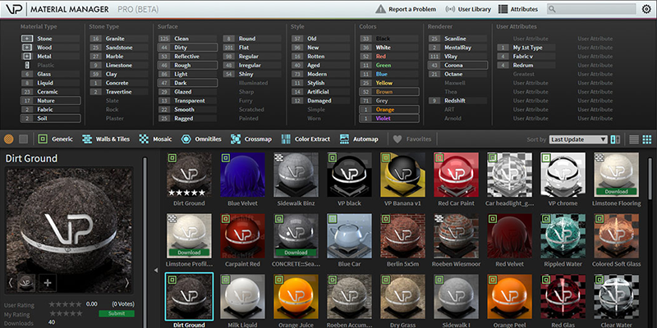
Task: Download the Limstone Profil material
Action: (x=189, y=253)
